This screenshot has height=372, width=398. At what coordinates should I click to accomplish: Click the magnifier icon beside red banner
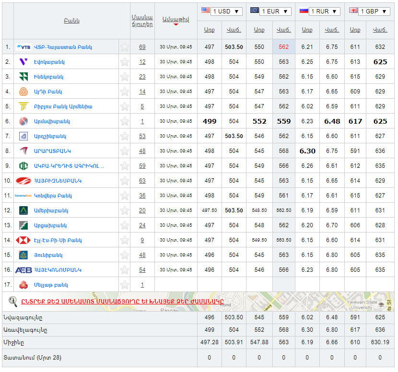click(x=13, y=301)
